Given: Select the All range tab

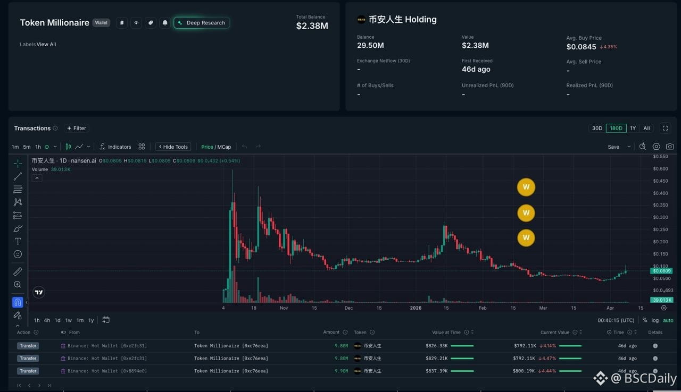Looking at the screenshot, I should pos(646,128).
